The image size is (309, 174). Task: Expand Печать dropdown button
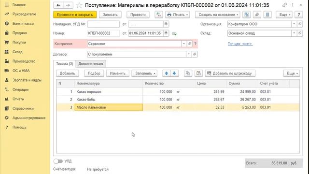[x=177, y=14]
